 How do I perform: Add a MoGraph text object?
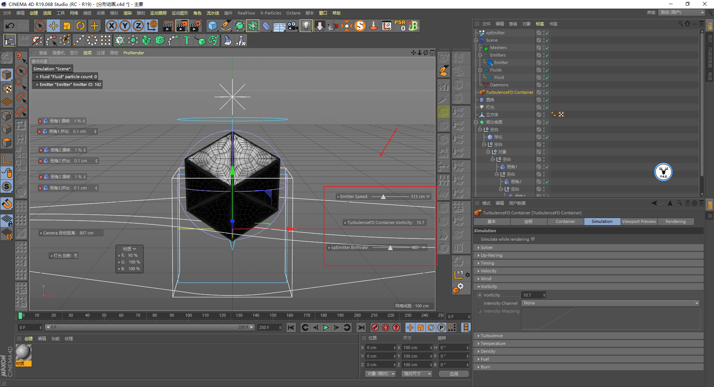[187, 40]
